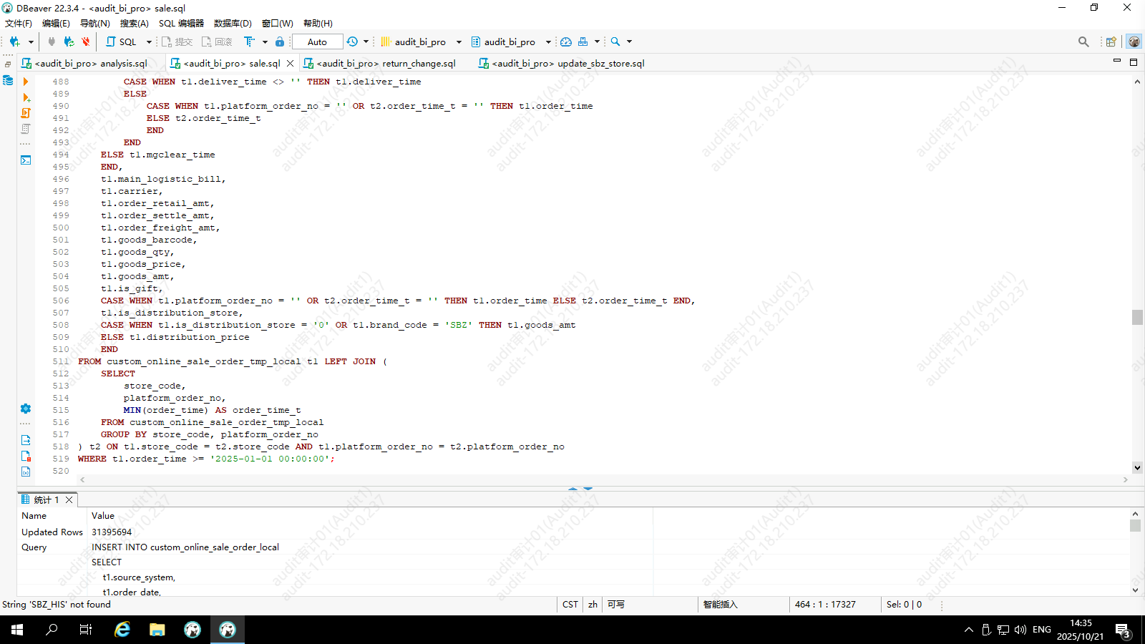Viewport: 1145px width, 644px height.
Task: Open the database dashboard gauge icon
Action: coord(566,42)
